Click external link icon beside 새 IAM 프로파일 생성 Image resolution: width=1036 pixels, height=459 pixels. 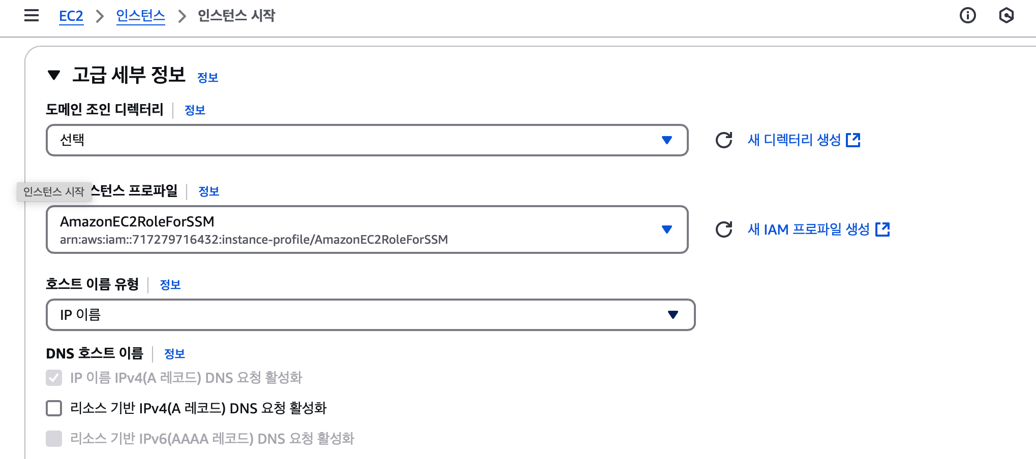(882, 229)
